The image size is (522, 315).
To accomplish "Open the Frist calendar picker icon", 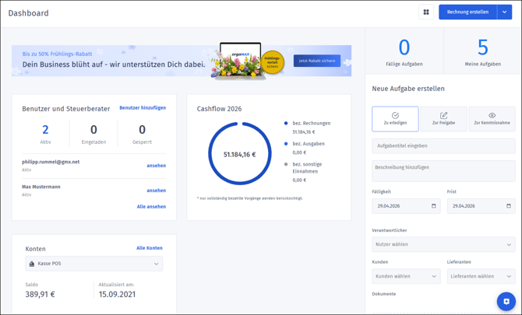I will tap(508, 206).
